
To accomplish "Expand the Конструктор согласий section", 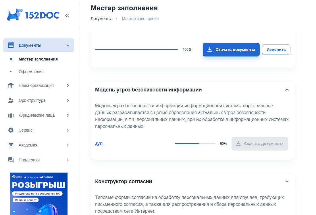I will pos(287,181).
